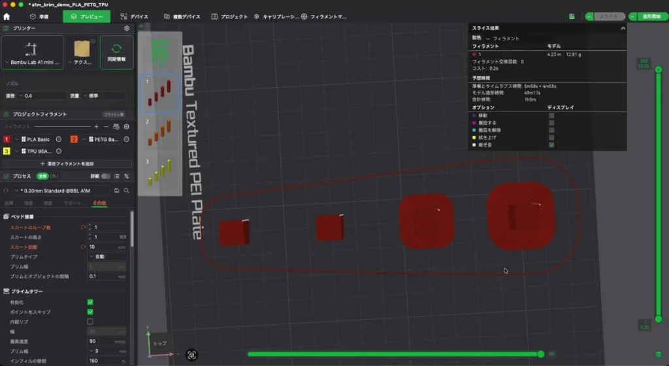
Task: Edit the PLA Basic filament preset
Action: [x=58, y=140]
